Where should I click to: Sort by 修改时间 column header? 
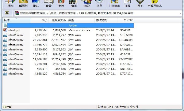click(106, 20)
